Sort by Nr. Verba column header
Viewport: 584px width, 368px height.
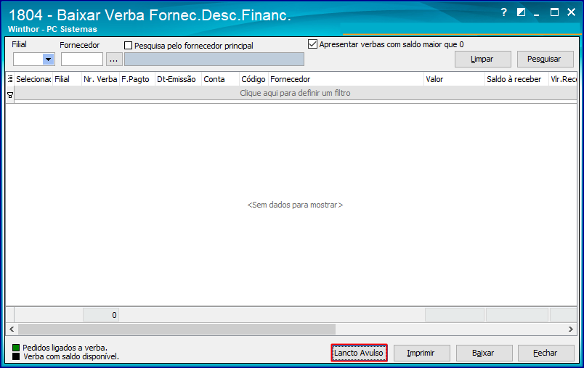coord(100,79)
